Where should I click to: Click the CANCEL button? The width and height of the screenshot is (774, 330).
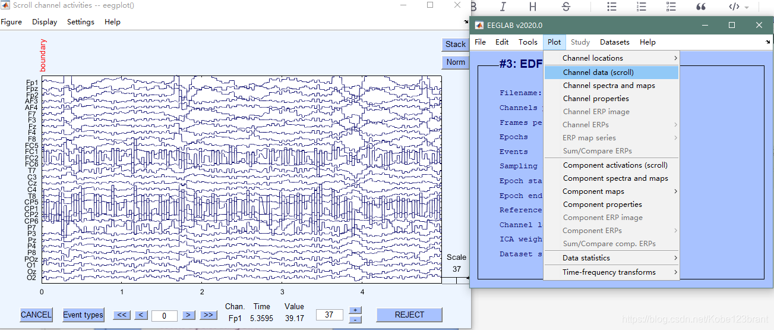[x=36, y=315]
